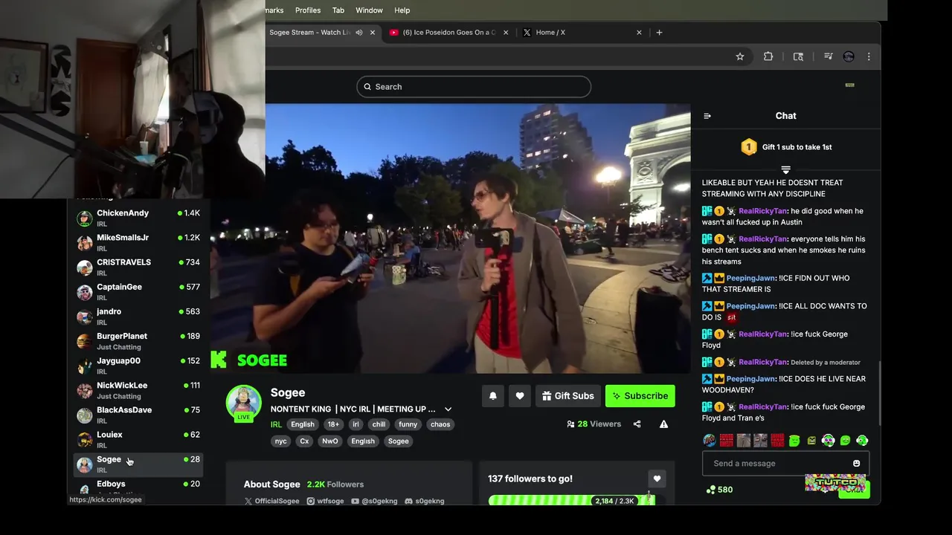Image resolution: width=952 pixels, height=535 pixels.
Task: Select the nyc tag
Action: click(x=280, y=441)
